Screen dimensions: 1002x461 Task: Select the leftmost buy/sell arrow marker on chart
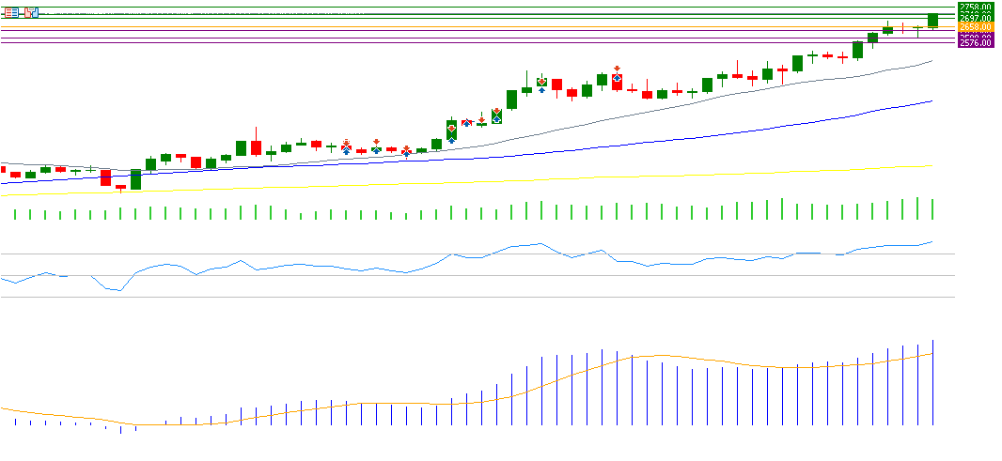tap(346, 146)
